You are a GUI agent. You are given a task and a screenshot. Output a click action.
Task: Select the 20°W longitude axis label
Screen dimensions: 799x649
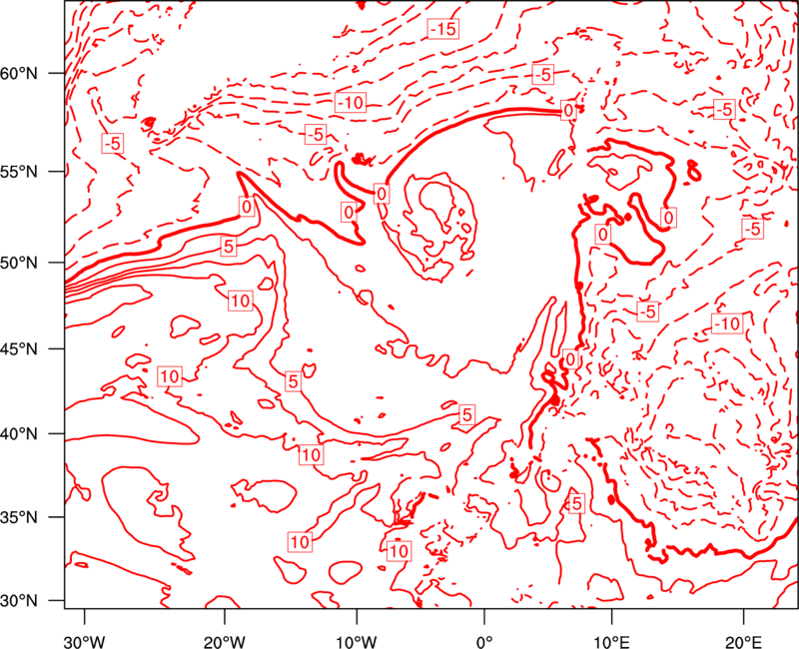(x=224, y=642)
